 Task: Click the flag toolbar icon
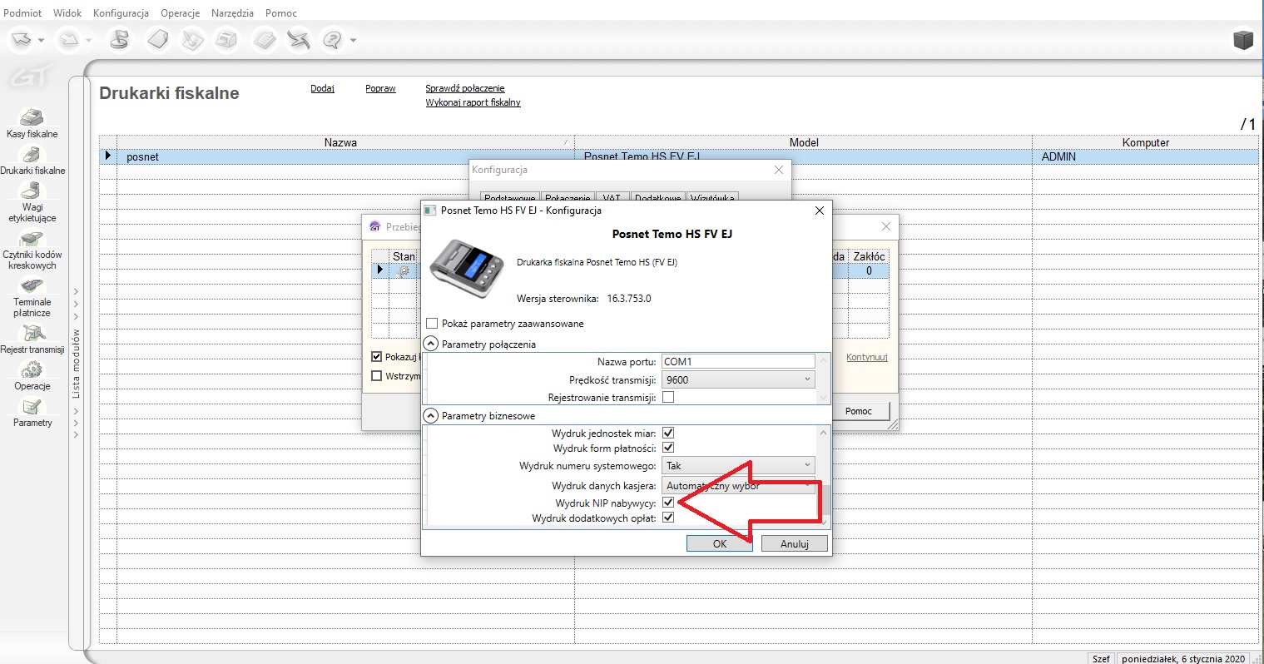[120, 39]
